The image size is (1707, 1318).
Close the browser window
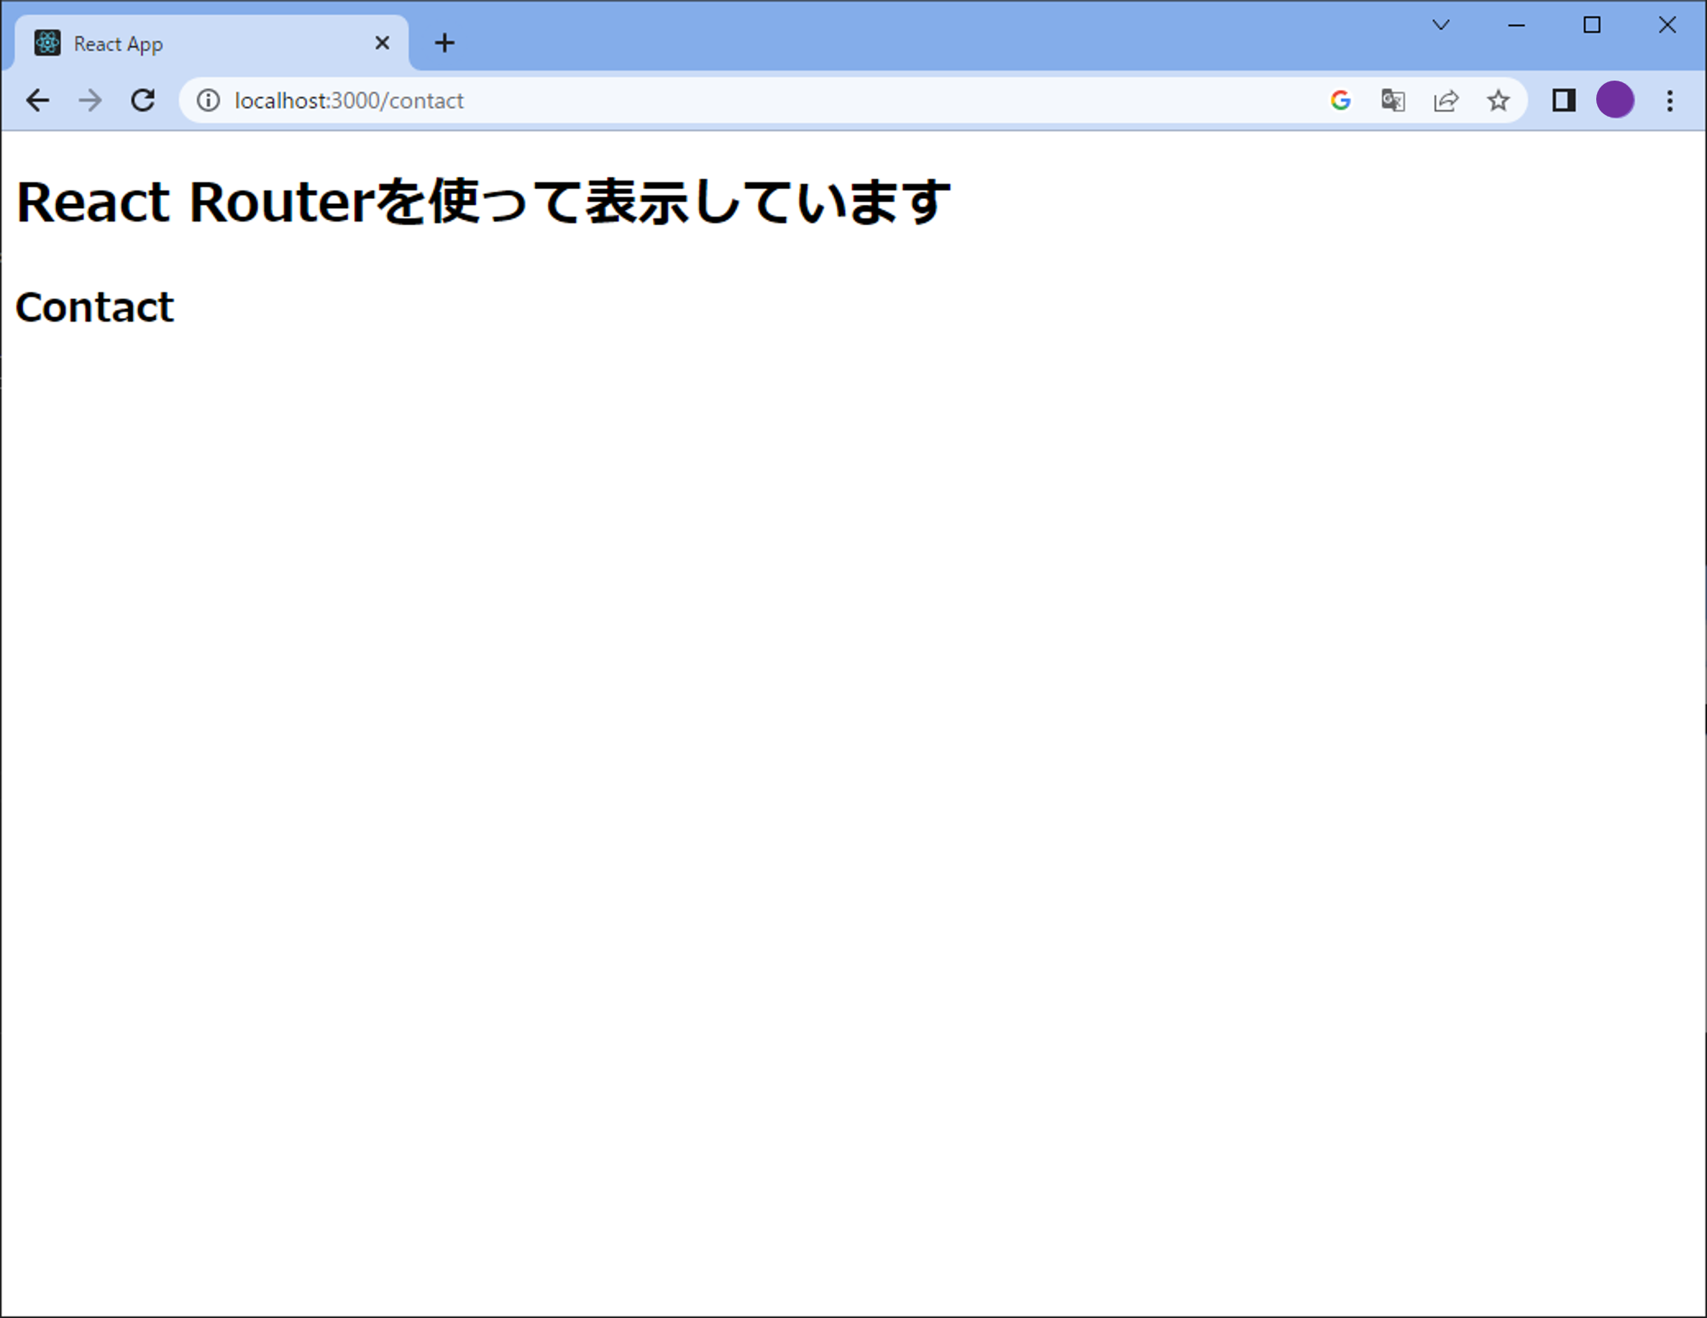click(x=1668, y=25)
